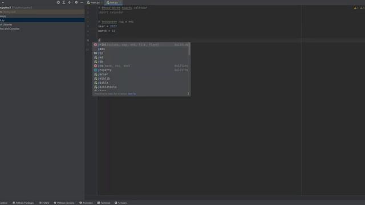Open the Project view dropdown arrow

coord(3,2)
